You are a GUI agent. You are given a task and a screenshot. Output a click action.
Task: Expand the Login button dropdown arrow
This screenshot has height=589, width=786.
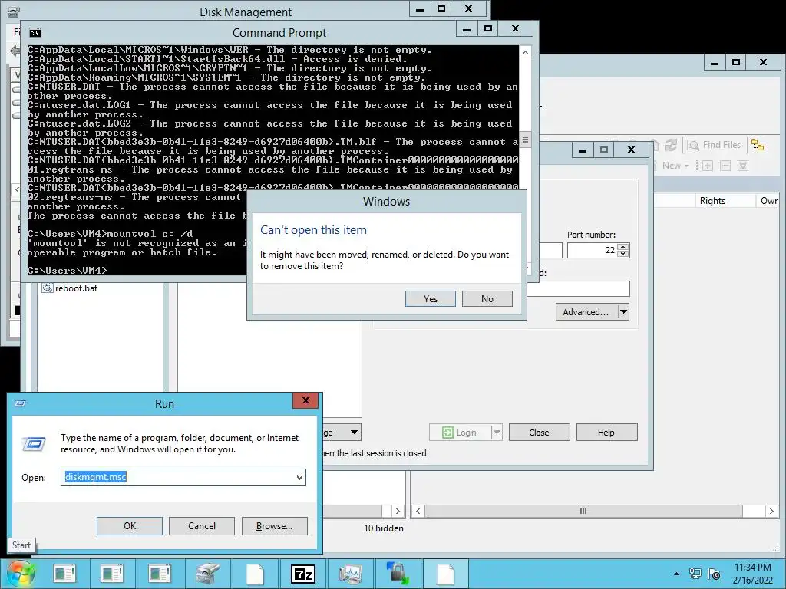coord(497,433)
